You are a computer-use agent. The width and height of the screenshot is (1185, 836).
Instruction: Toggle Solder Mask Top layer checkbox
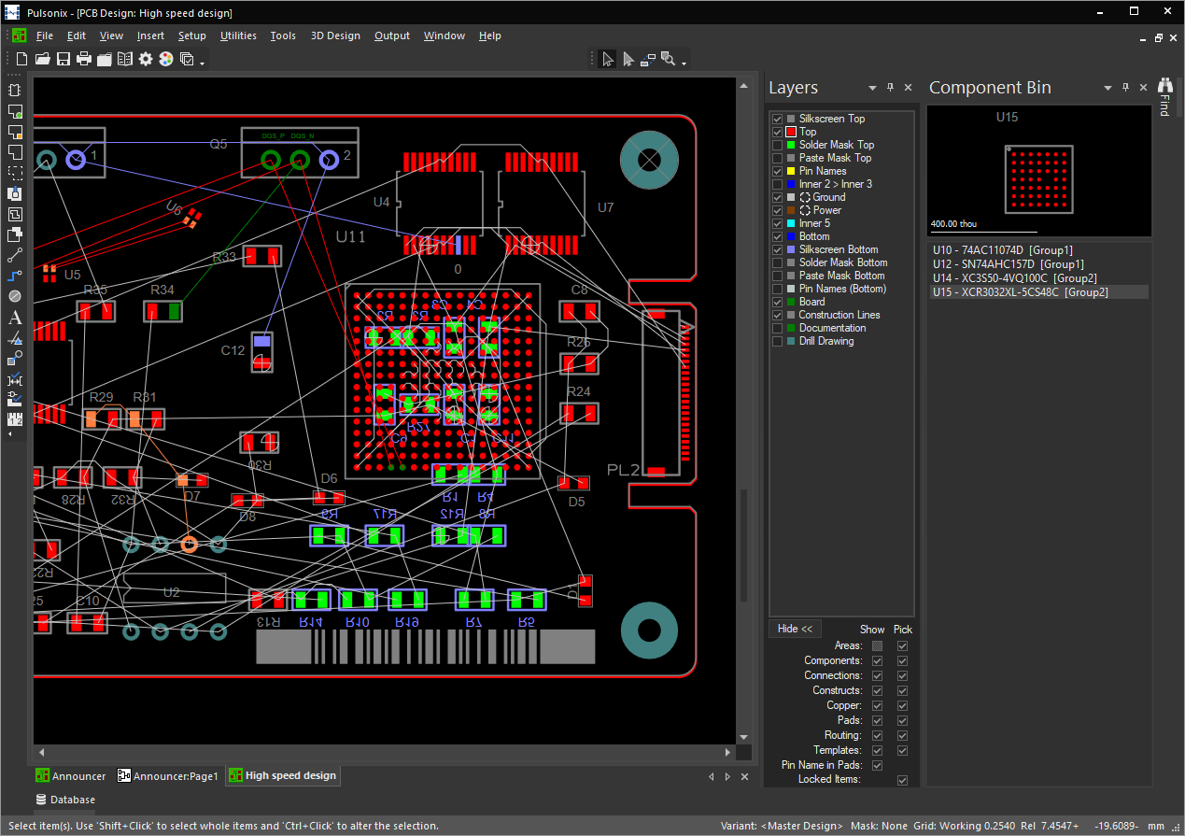point(777,145)
